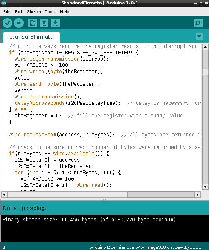Minimize the Arduino window
This screenshot has width=209, height=250.
point(196,3)
